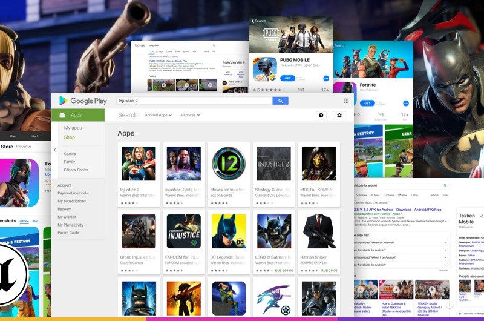Open the Parent Guide link

(68, 233)
